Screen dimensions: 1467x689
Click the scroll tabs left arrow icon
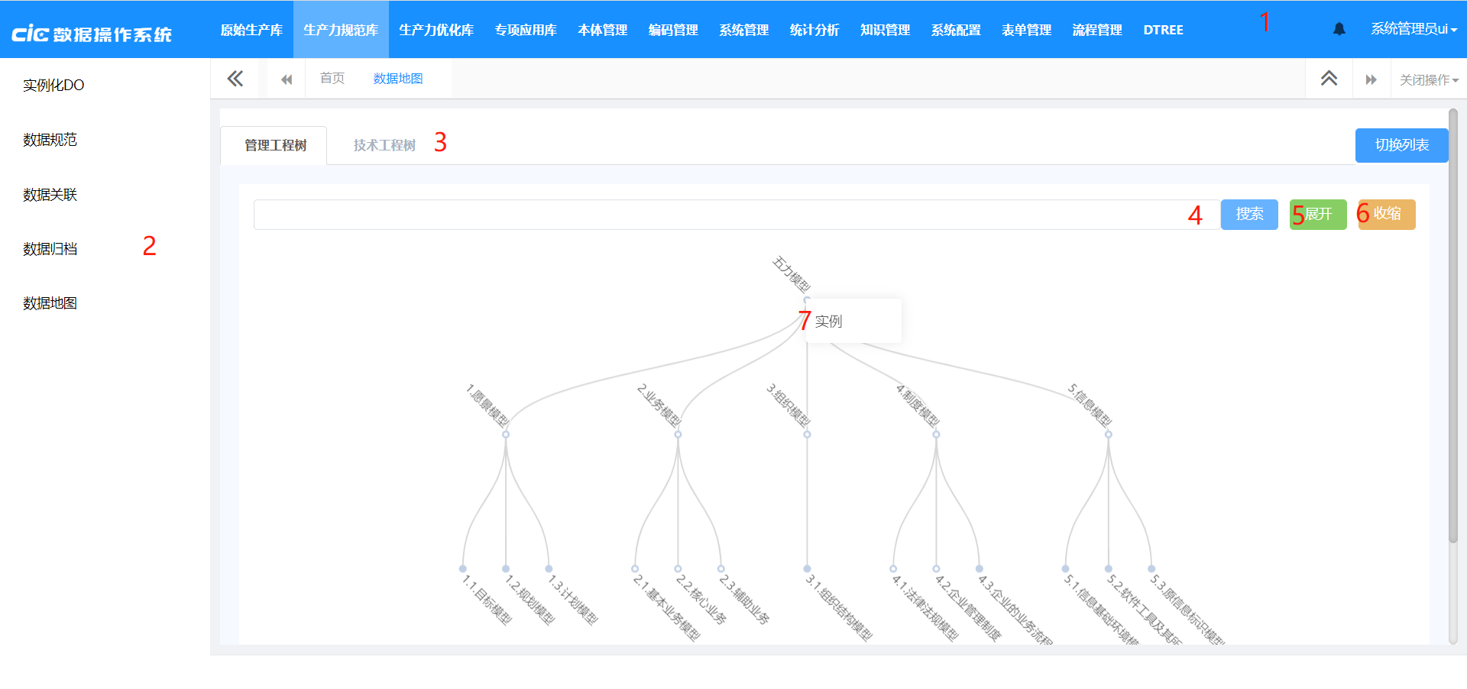[x=287, y=79]
